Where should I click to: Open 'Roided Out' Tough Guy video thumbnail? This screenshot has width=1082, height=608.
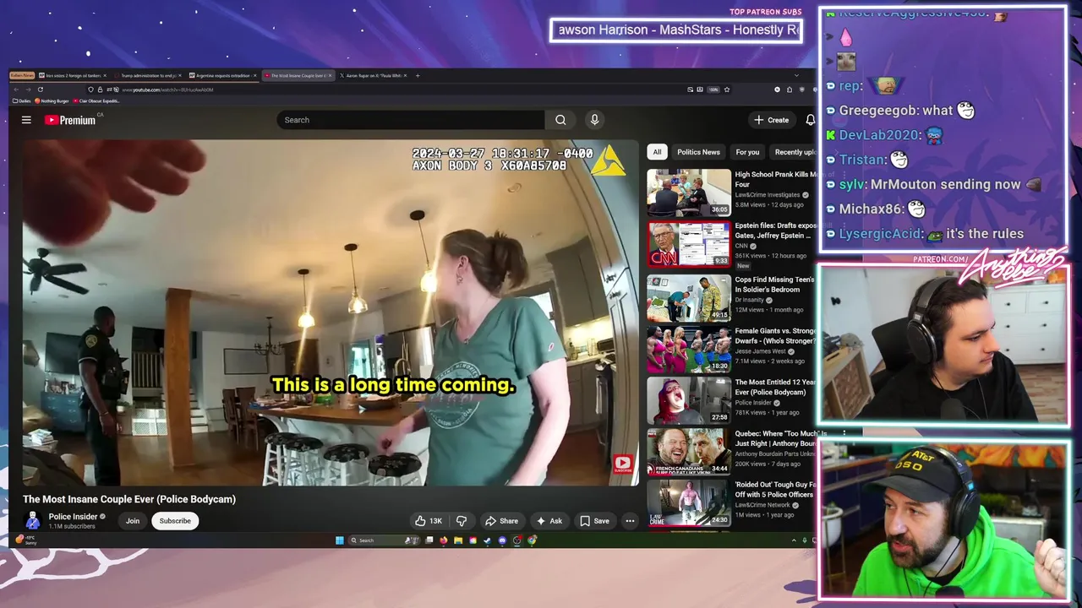pyautogui.click(x=689, y=503)
